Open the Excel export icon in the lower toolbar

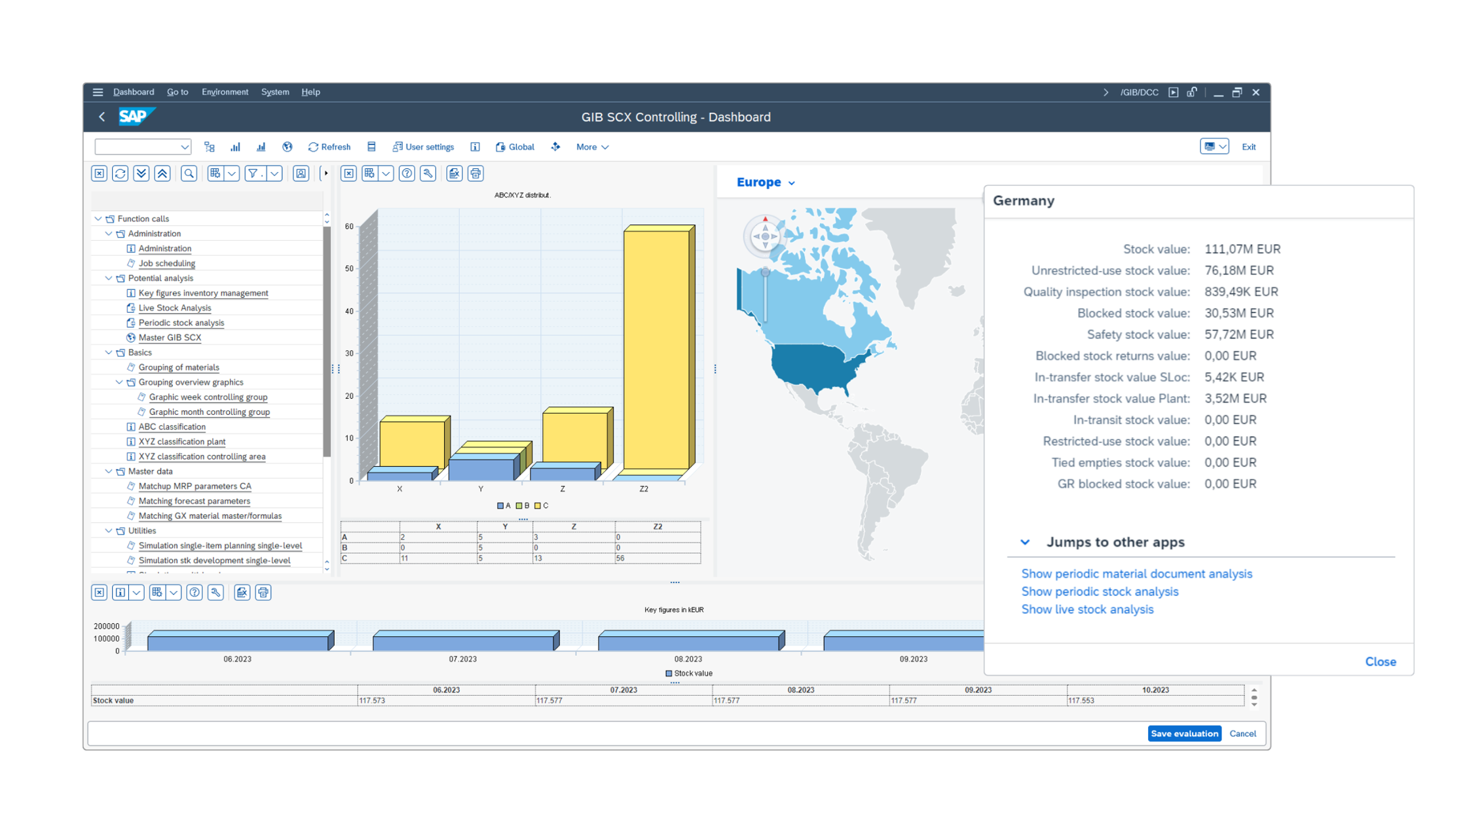[x=242, y=592]
